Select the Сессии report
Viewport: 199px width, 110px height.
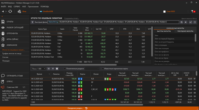click(x=5, y=57)
